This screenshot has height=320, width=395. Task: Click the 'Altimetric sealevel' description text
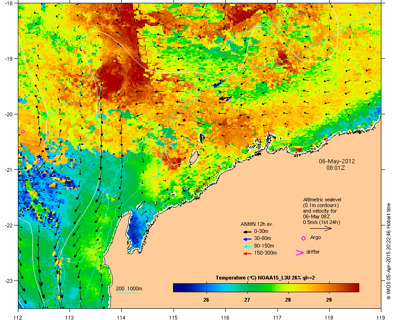pos(322,200)
